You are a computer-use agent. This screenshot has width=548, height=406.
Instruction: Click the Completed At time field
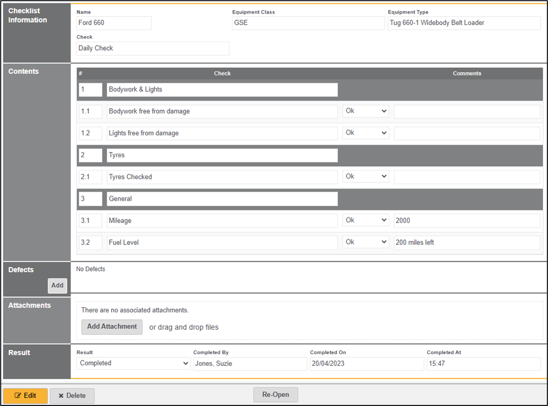(483, 364)
